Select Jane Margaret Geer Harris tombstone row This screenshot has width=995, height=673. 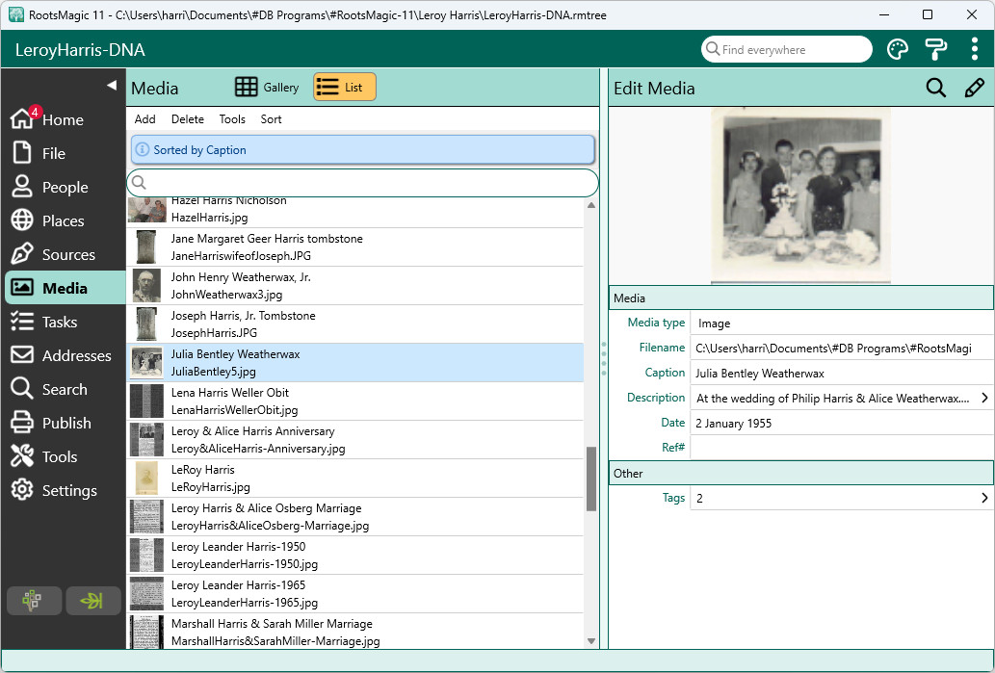point(355,247)
